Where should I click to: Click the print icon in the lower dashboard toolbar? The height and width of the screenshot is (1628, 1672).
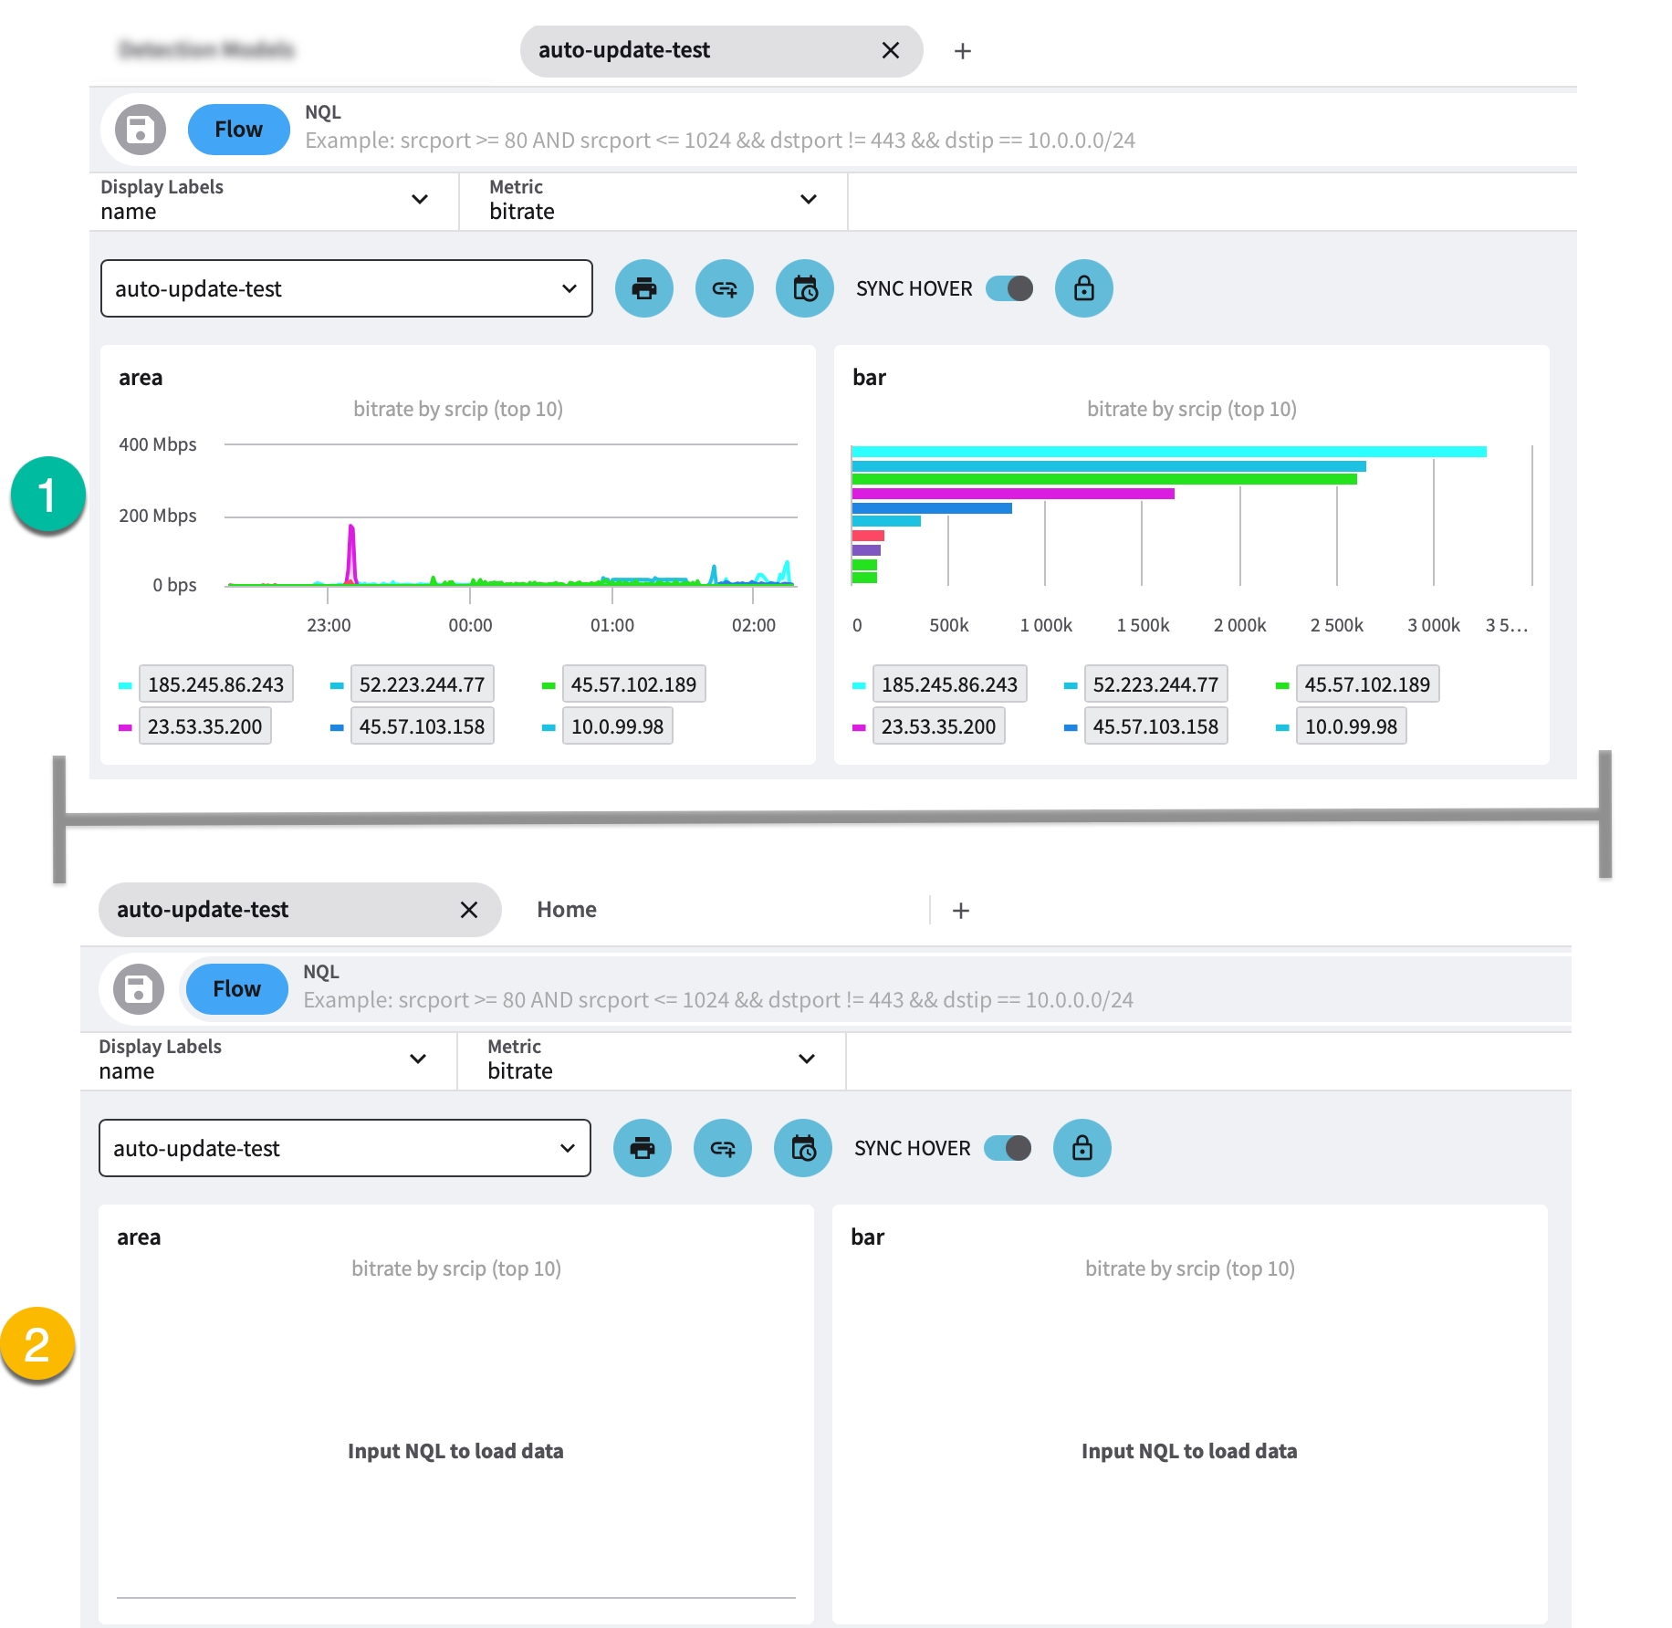(642, 1148)
